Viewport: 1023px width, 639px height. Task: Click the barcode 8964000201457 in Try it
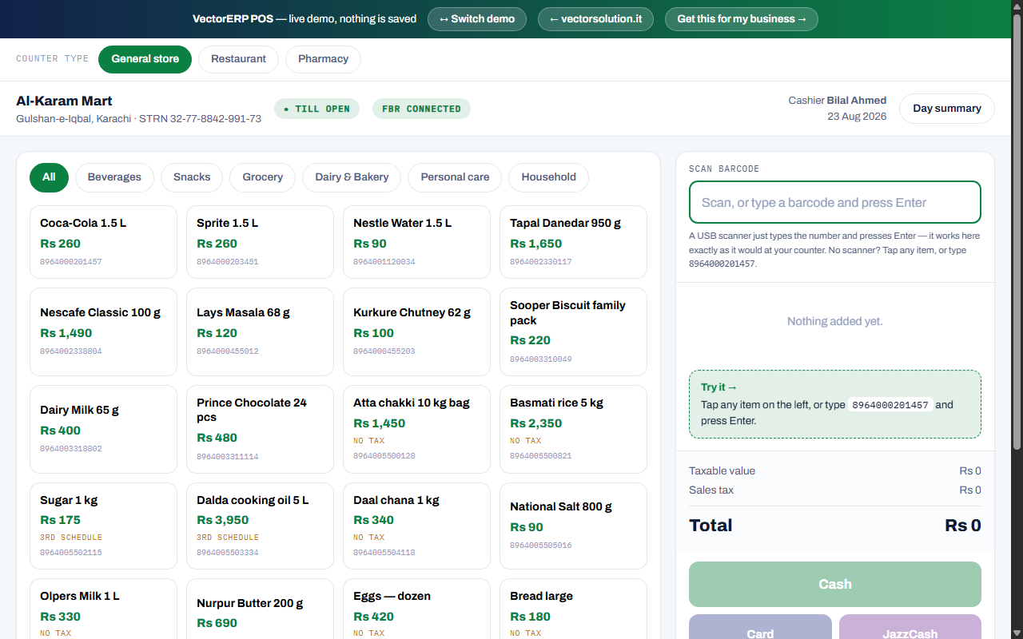point(890,405)
